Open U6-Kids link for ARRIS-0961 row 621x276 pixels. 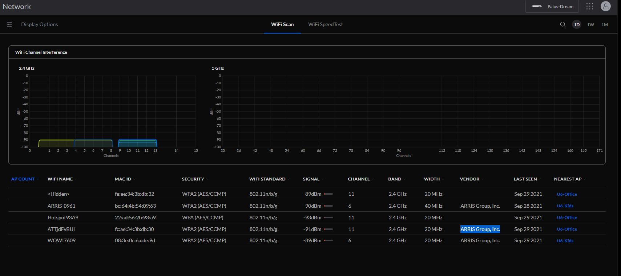(565, 206)
